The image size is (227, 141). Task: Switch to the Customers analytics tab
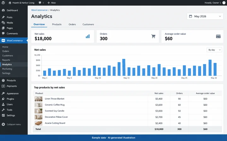click(x=88, y=24)
